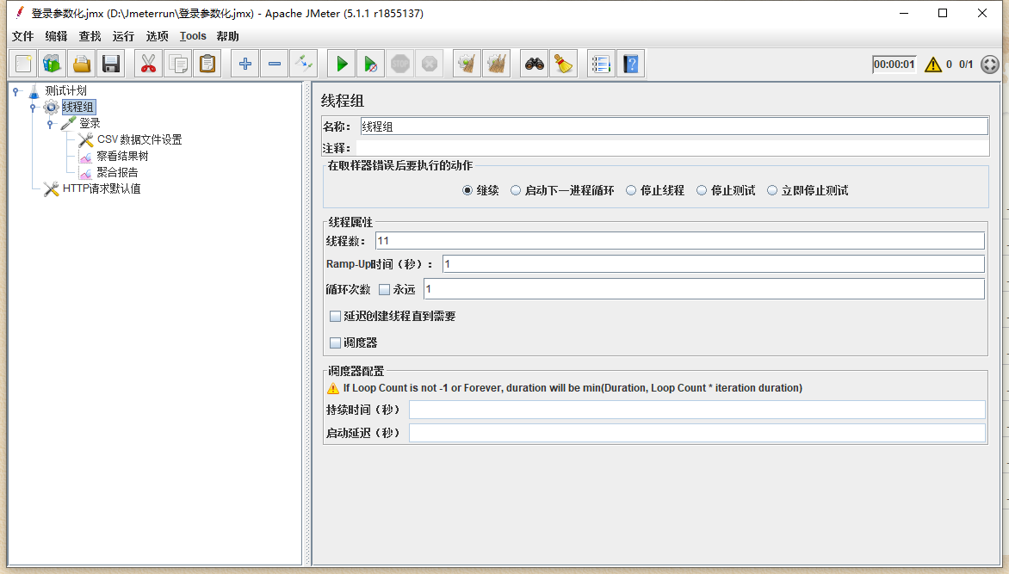Click the flask icon of 测试计划
Viewport: 1009px width, 574px height.
coord(34,90)
